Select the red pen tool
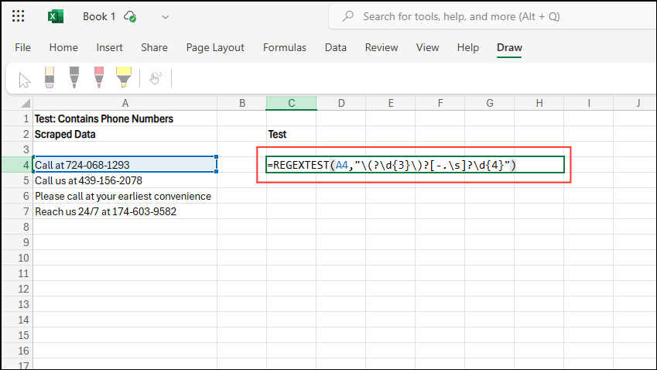The width and height of the screenshot is (657, 370). pos(98,77)
